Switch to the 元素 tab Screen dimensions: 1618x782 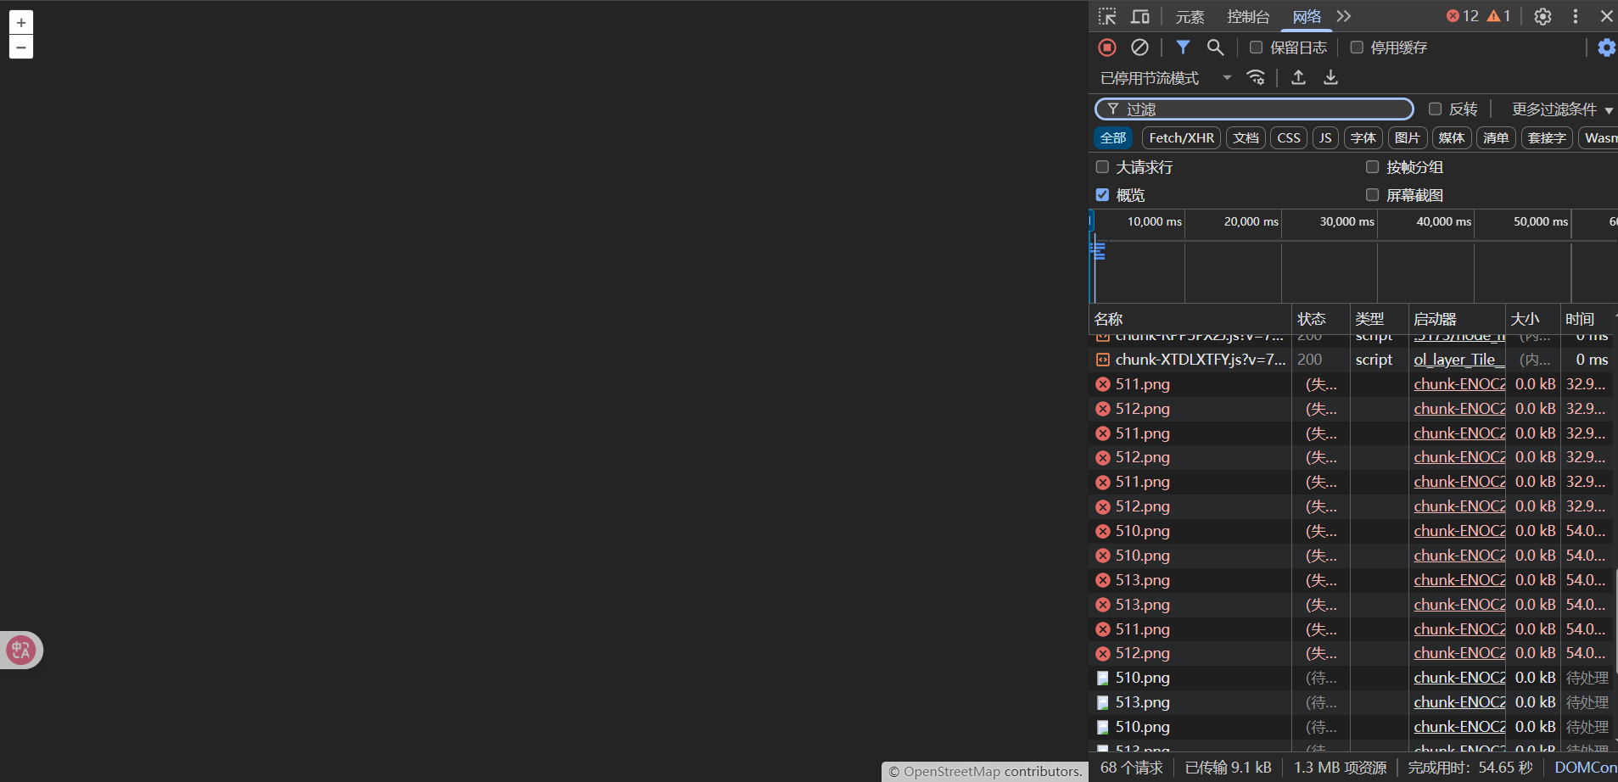pyautogui.click(x=1190, y=16)
